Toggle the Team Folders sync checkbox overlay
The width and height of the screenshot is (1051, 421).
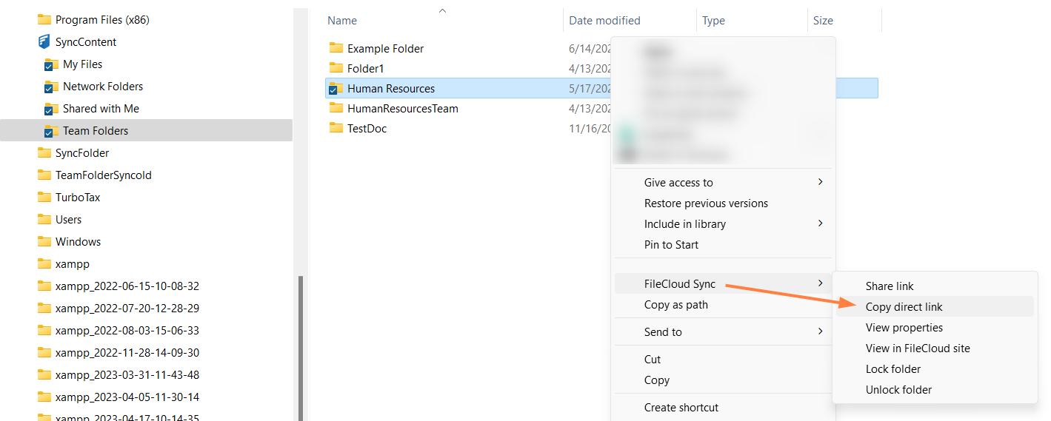[48, 133]
